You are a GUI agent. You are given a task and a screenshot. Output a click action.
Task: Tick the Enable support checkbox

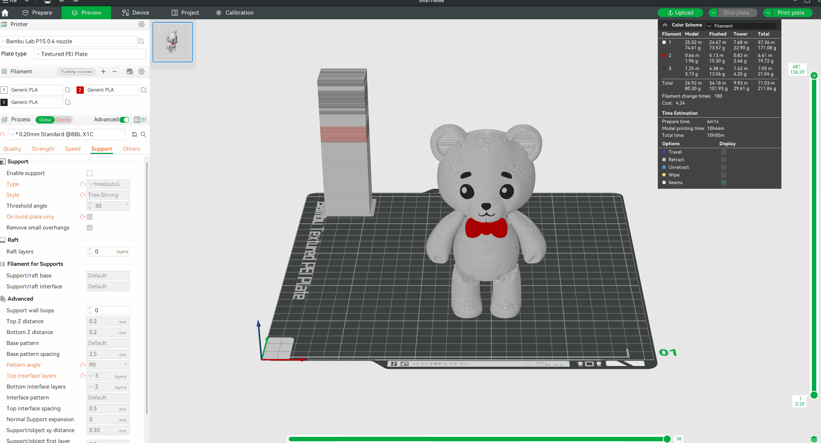pyautogui.click(x=90, y=173)
